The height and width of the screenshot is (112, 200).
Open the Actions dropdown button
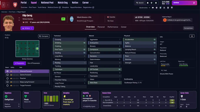(27, 28)
